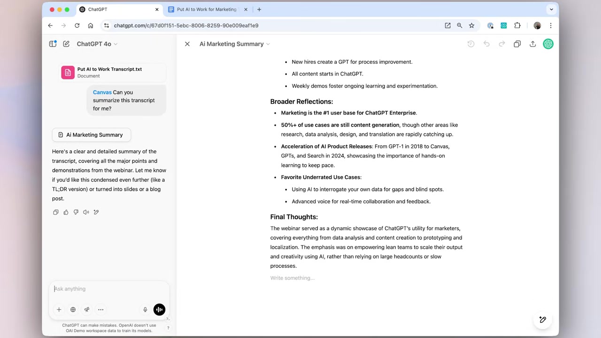Click the canvas undo arrow
601x338 pixels.
[486, 44]
